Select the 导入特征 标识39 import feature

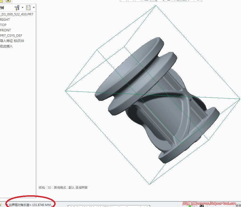(12, 41)
